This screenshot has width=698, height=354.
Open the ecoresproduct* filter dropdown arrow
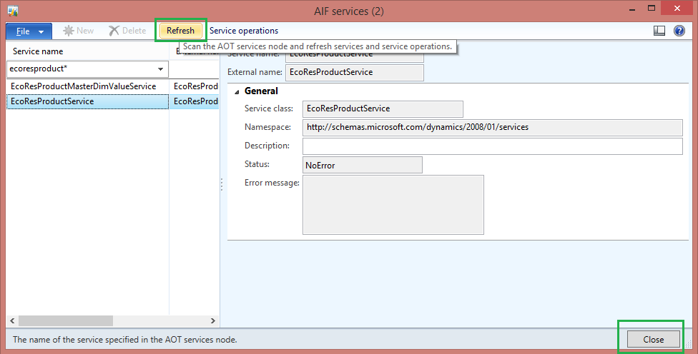pos(161,69)
